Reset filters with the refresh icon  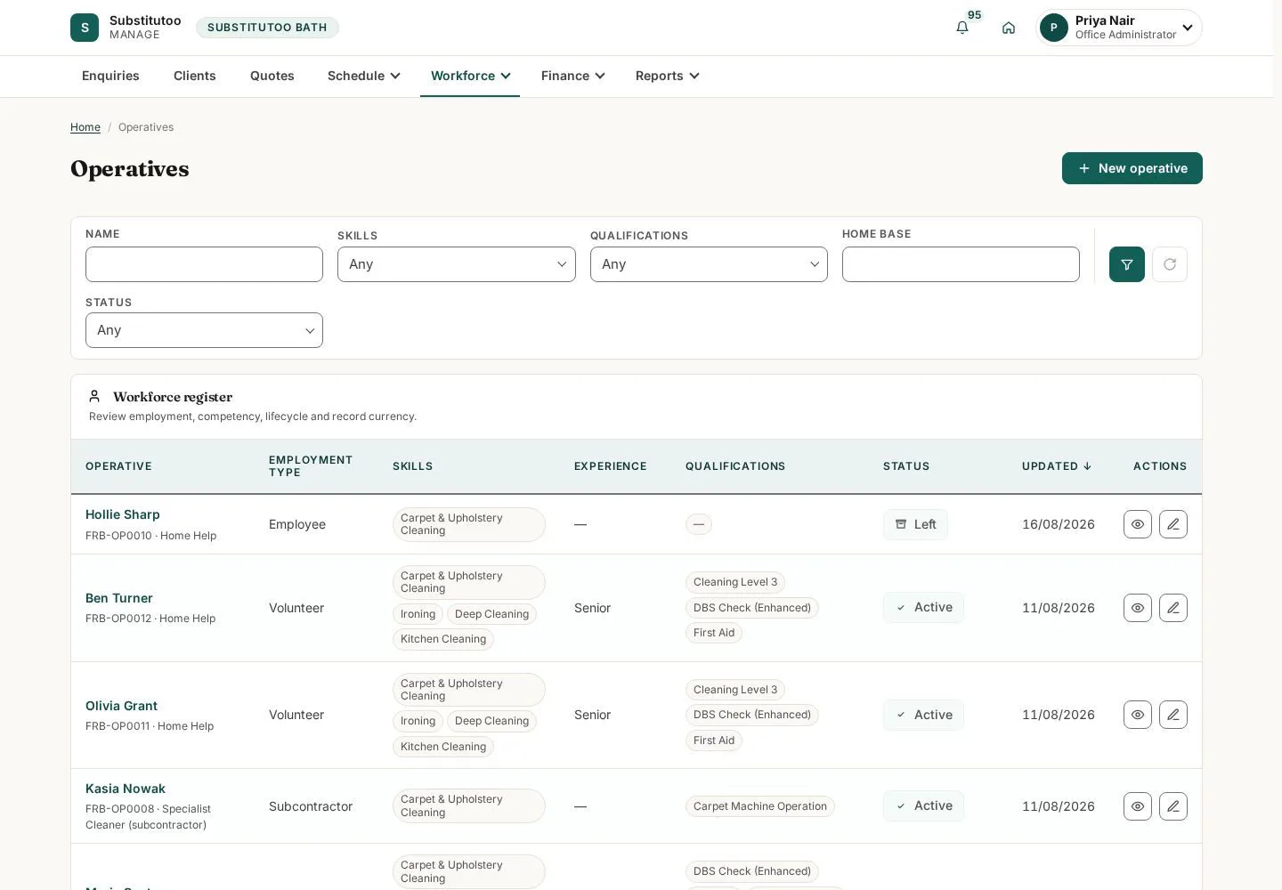click(x=1170, y=264)
